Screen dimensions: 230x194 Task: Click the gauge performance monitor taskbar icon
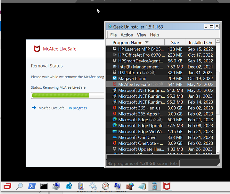click(x=105, y=186)
